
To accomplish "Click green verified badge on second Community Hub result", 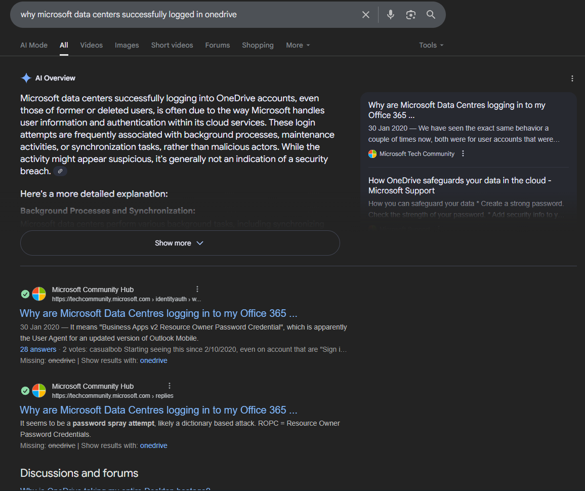I will tap(25, 391).
